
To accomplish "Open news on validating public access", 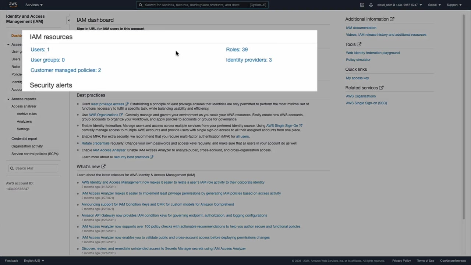I will coord(176,237).
